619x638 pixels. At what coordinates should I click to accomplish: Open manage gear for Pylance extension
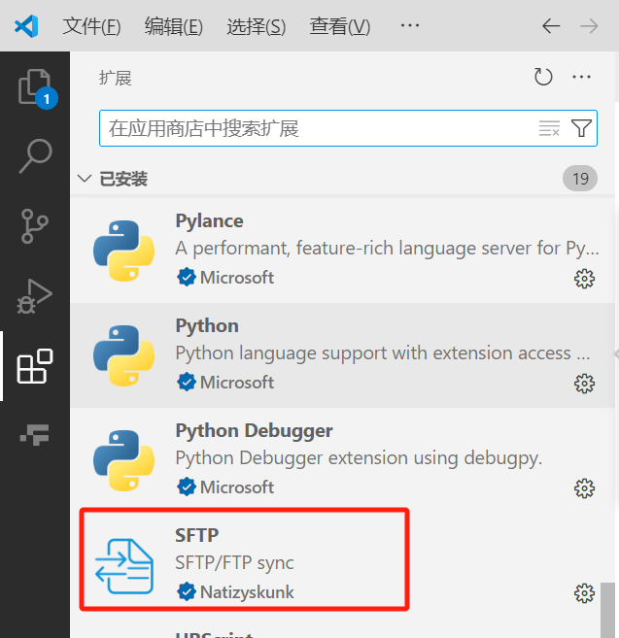click(x=584, y=279)
